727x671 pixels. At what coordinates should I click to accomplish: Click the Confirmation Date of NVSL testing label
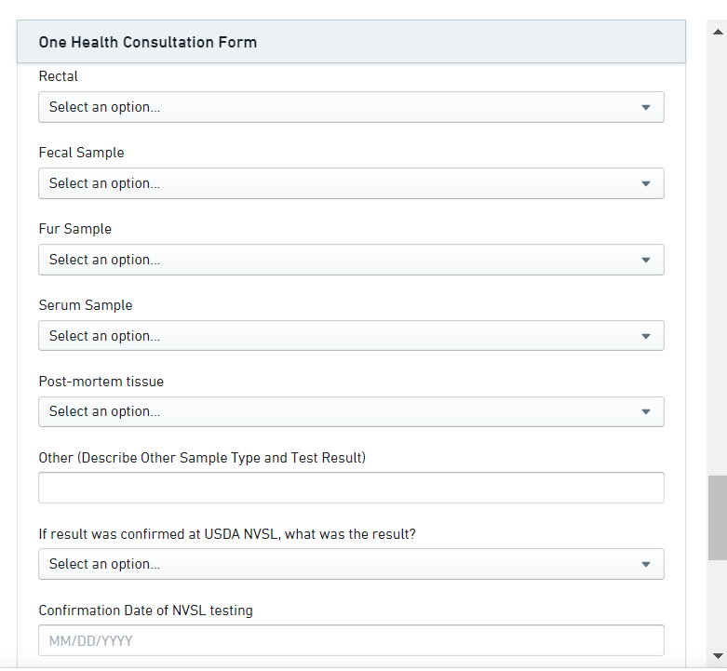coord(145,611)
